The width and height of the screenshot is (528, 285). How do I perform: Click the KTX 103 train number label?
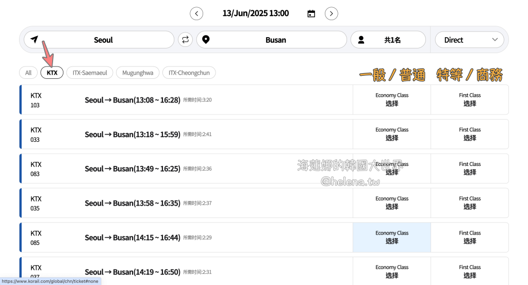[36, 100]
